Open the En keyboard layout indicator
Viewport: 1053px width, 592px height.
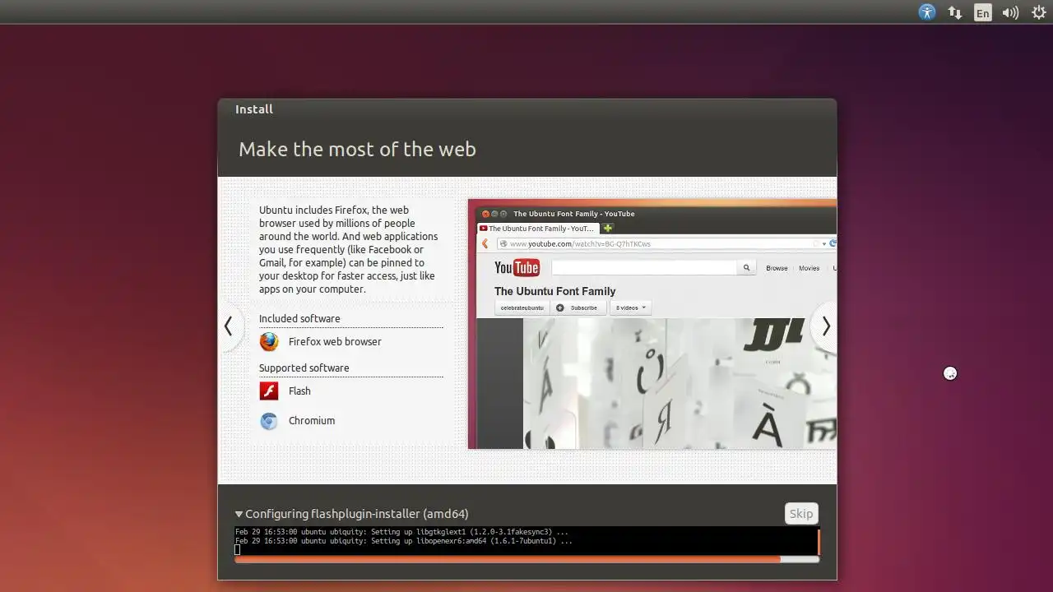click(x=982, y=12)
